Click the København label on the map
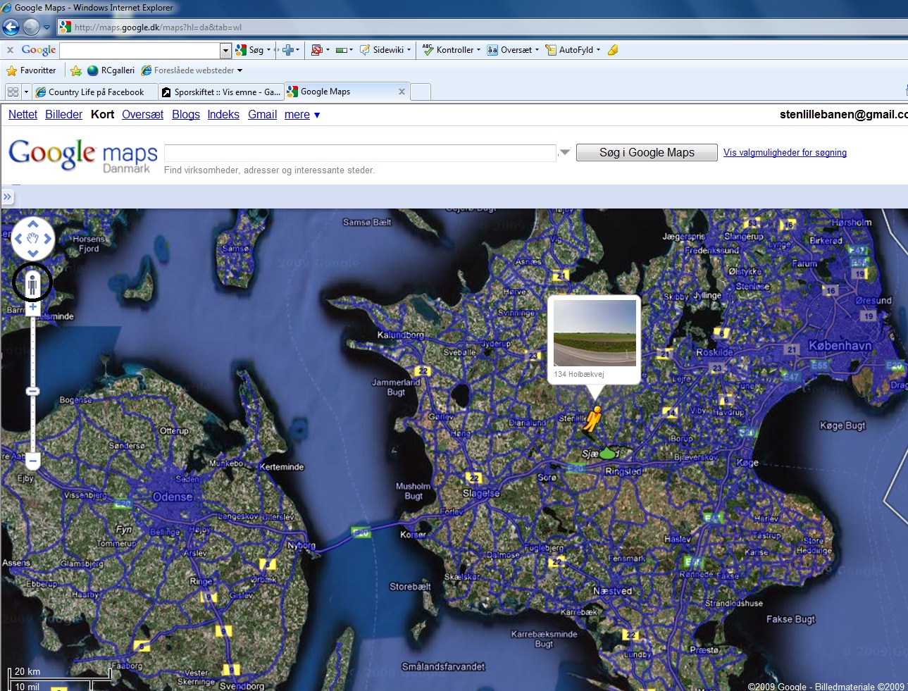The image size is (908, 691). point(840,346)
